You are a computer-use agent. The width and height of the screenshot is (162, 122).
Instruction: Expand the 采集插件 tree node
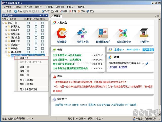(x=6, y=45)
